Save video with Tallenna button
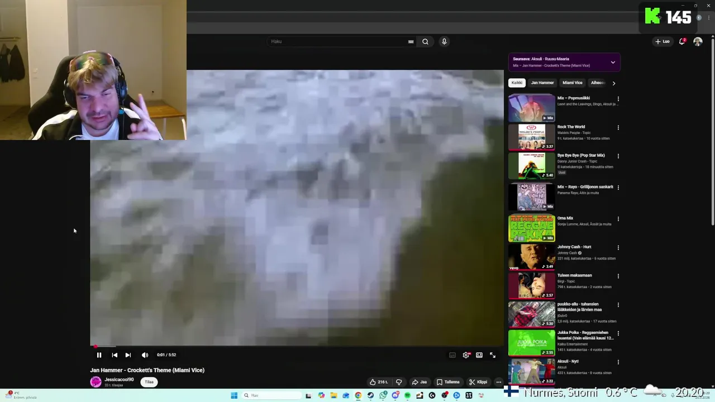The height and width of the screenshot is (402, 715). click(448, 382)
